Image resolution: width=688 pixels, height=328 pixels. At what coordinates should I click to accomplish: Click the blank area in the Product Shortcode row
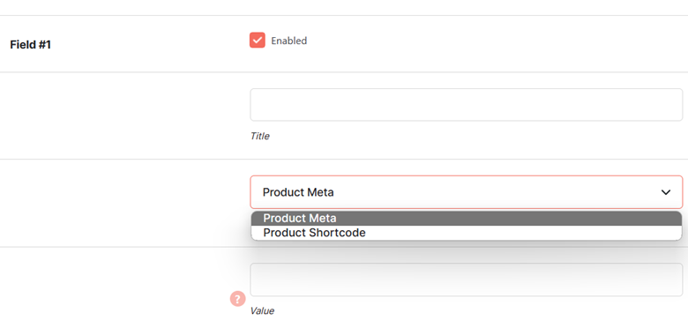pyautogui.click(x=522, y=233)
